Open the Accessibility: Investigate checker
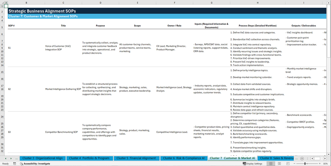Screen dimensions: 331x166 35,164
